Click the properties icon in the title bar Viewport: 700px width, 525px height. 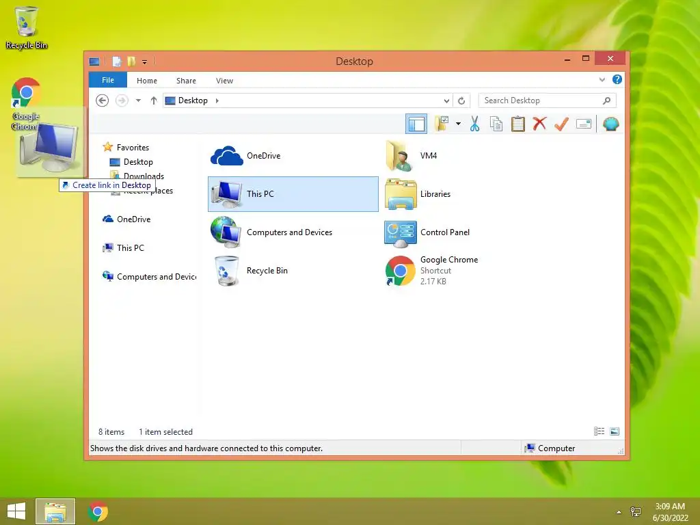116,61
